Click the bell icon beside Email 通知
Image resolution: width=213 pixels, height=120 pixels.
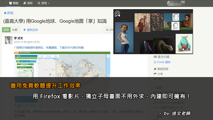tap(155, 62)
